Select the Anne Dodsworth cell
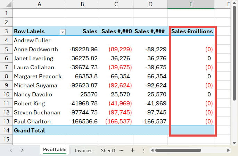 [x=39, y=49]
